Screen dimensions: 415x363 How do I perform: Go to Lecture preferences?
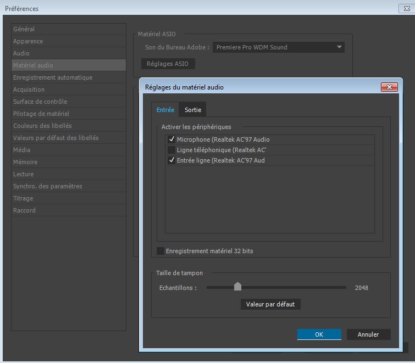pyautogui.click(x=69, y=174)
